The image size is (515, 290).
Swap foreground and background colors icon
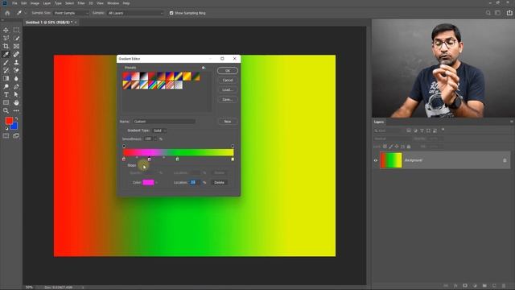16,118
